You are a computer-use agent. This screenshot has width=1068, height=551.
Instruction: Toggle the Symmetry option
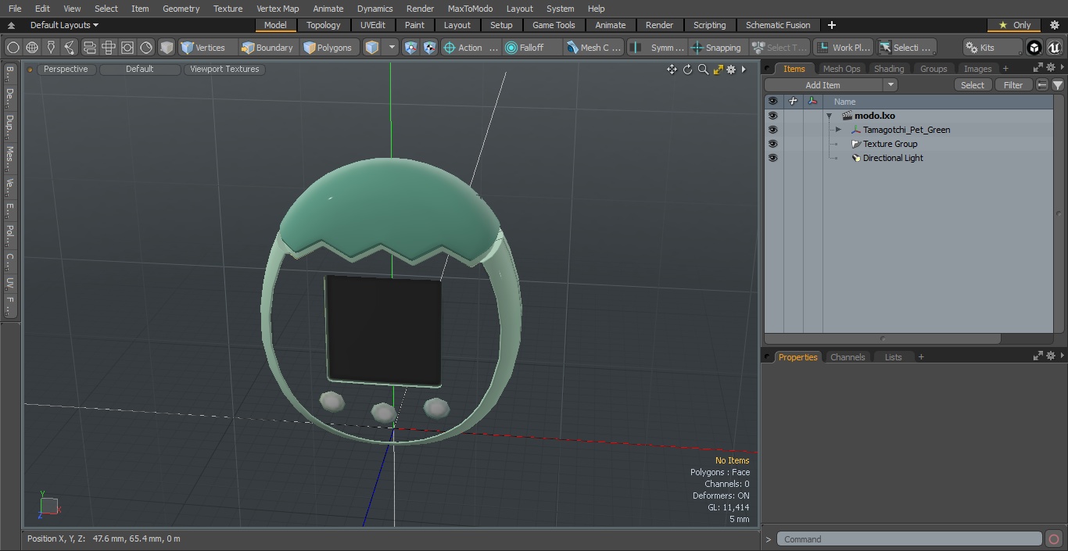coord(658,48)
